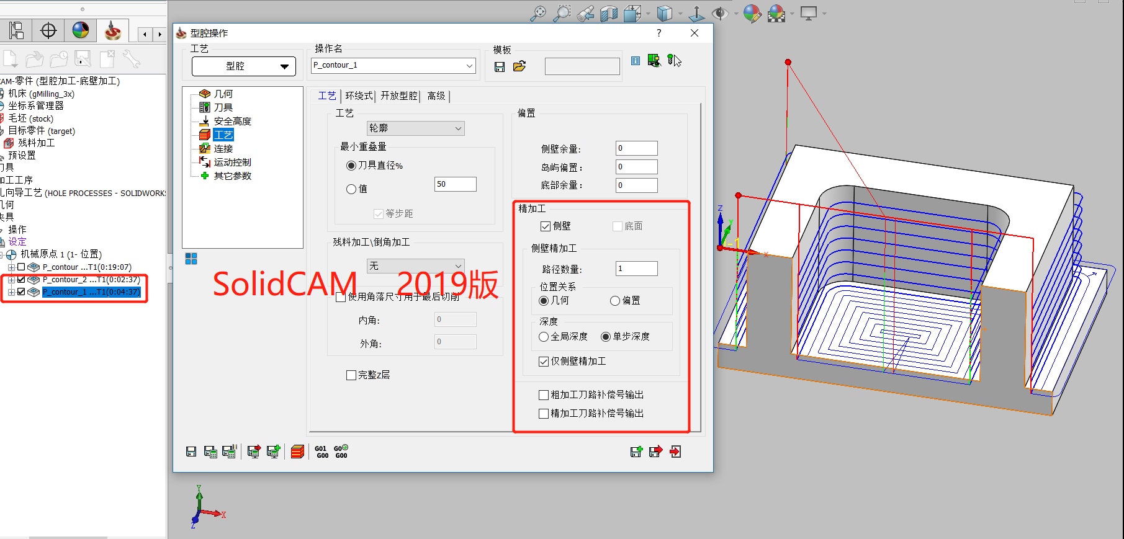This screenshot has height=539, width=1124.
Task: Click the overlap value 50 field
Action: click(x=456, y=184)
